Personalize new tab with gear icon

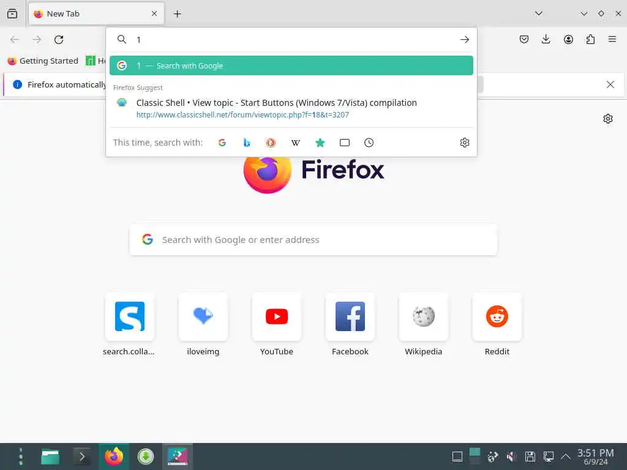click(x=608, y=119)
